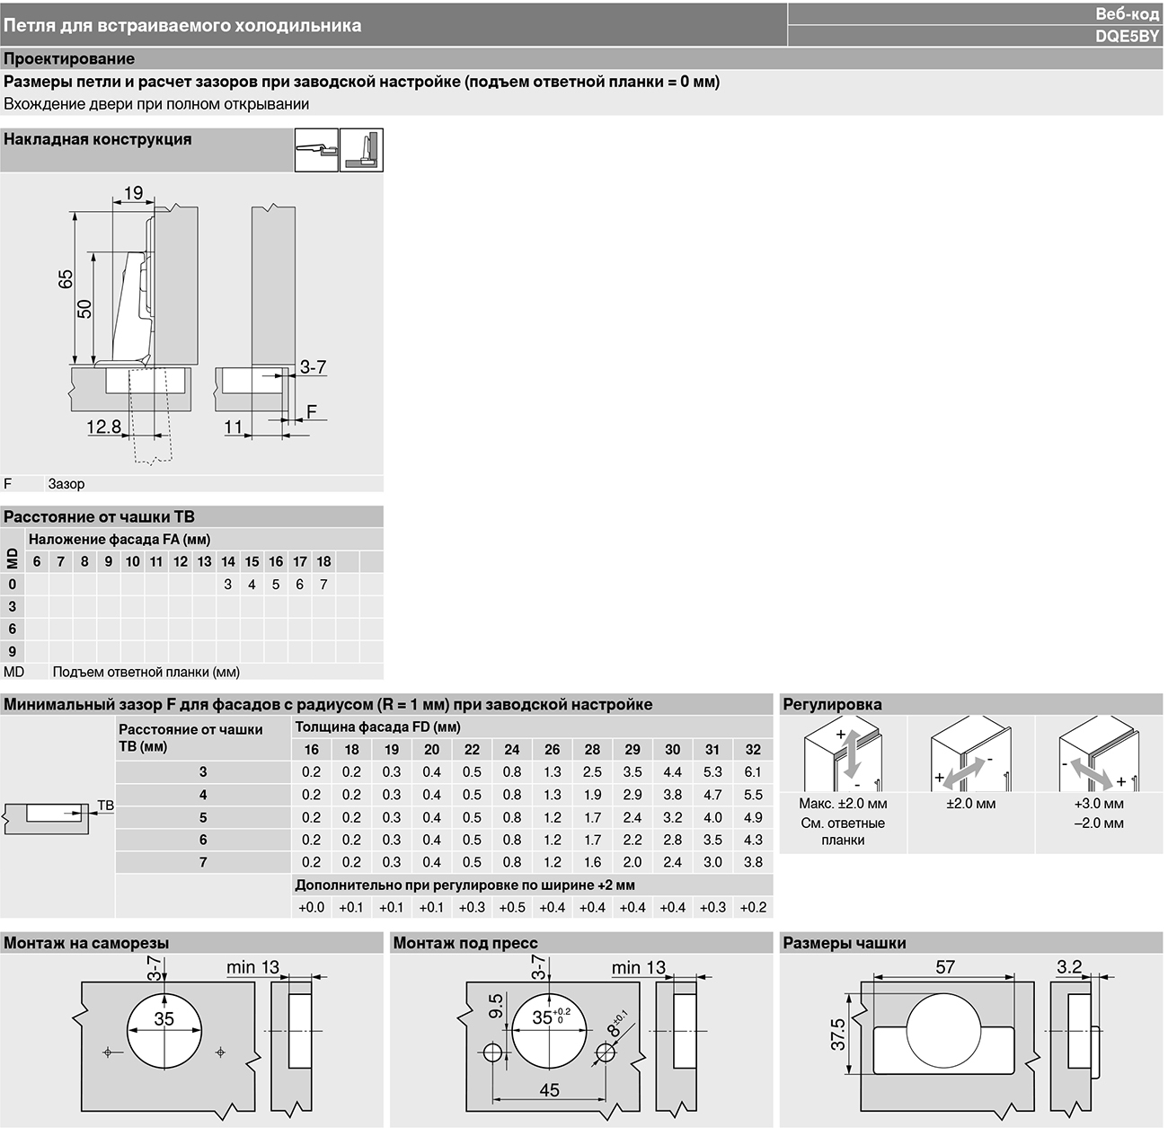Click the hinge side-view drawing with 65 dimension
This screenshot has width=1168, height=1136.
coord(133,314)
